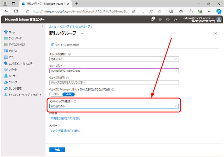The width and height of the screenshot is (224, 157).
Task: Click the グループの説明 input field
Action: coord(114,82)
